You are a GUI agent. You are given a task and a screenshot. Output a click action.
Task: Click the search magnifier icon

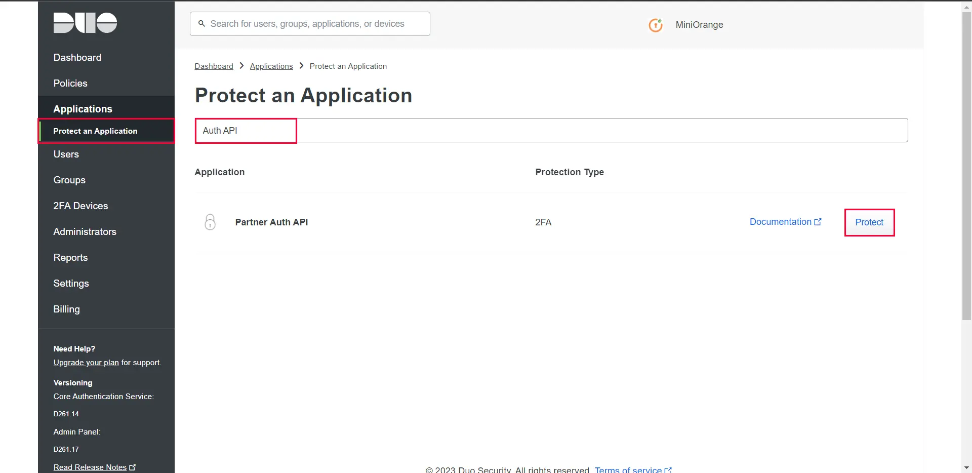click(x=201, y=24)
